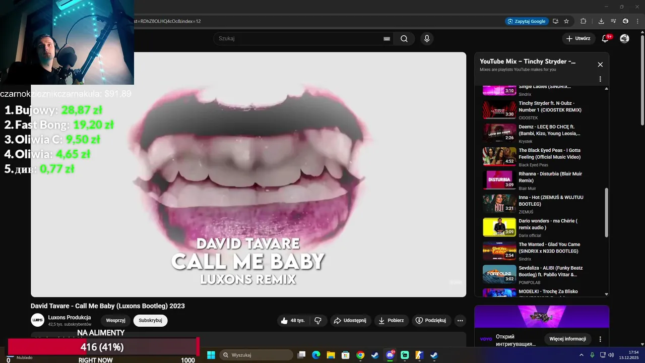
Task: Click the advertisement banner image
Action: pos(542,317)
